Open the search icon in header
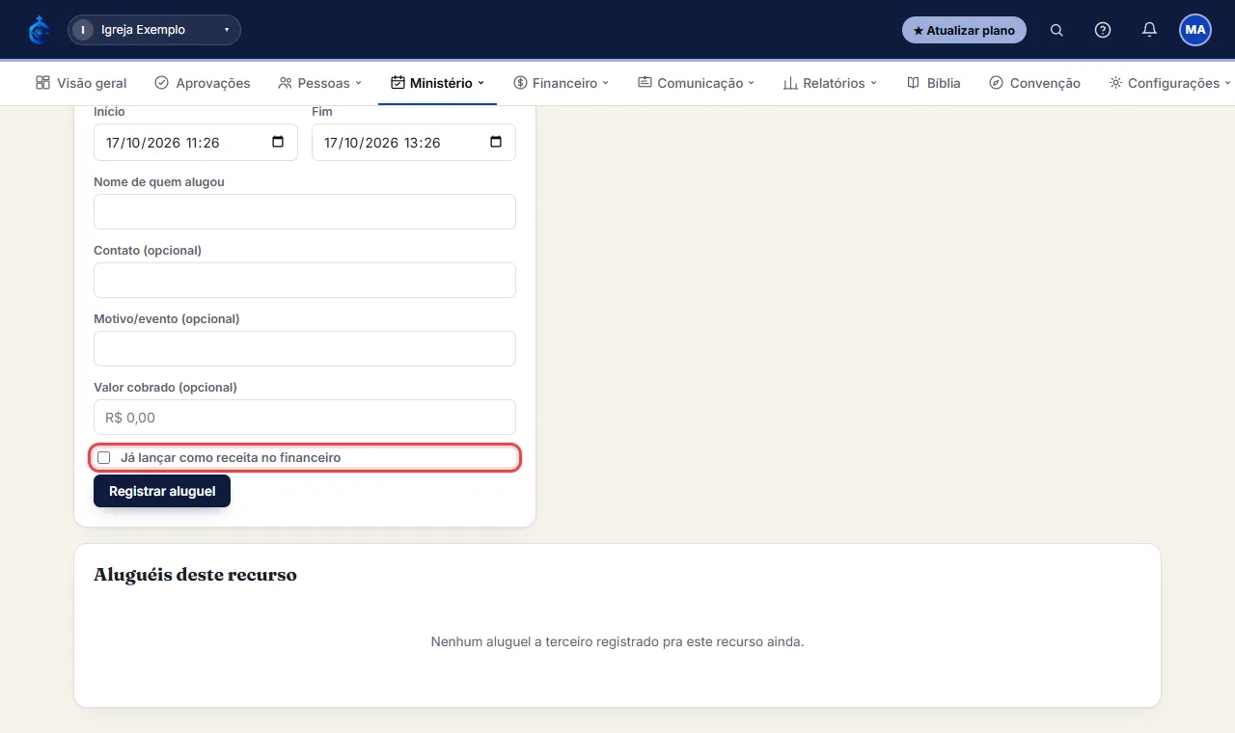1235x733 pixels. [1057, 30]
